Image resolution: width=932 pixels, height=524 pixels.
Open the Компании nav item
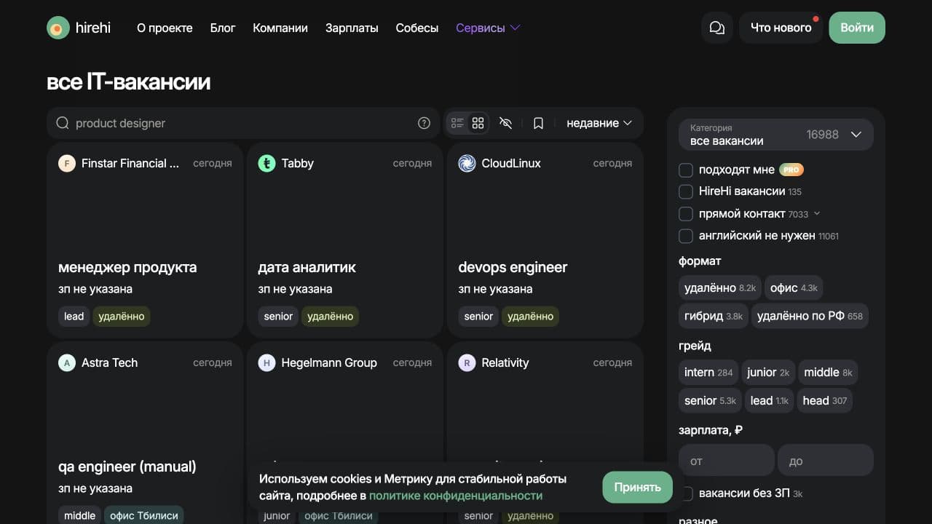[x=280, y=28]
